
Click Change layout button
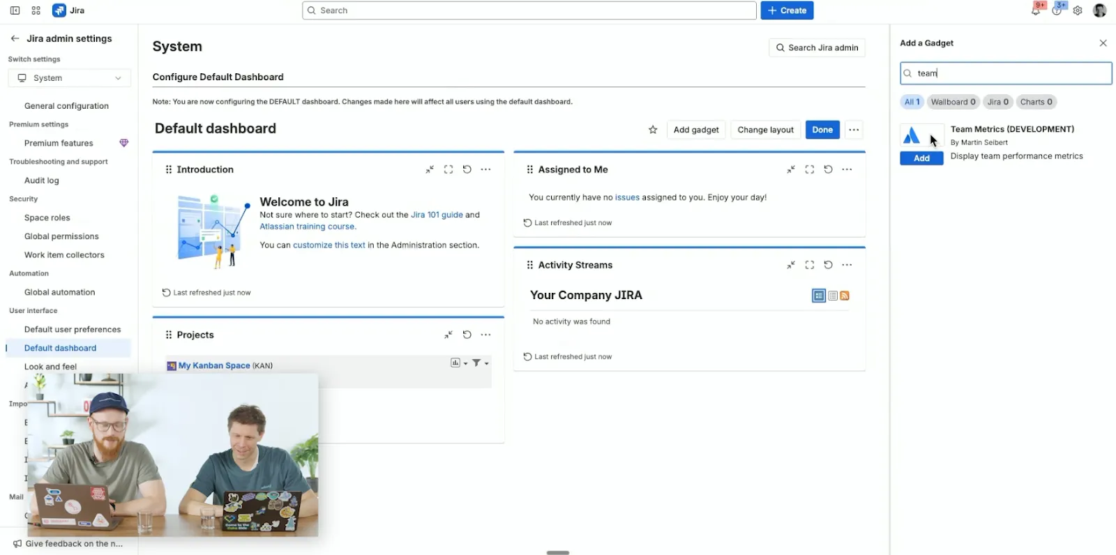pyautogui.click(x=765, y=130)
